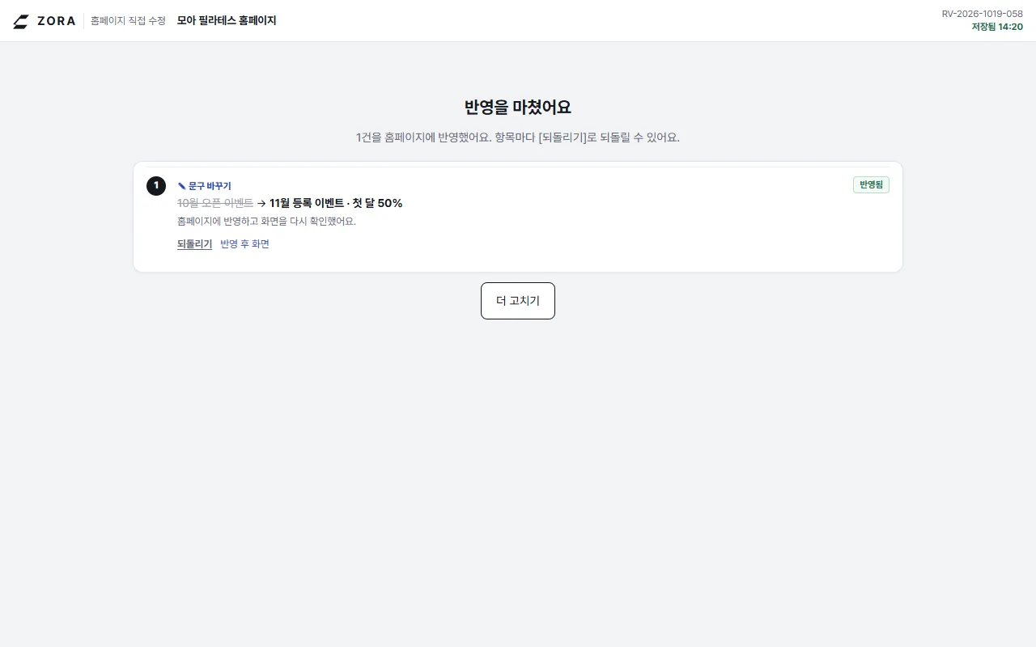Click the 반영됨 status badge
This screenshot has width=1036, height=647.
coord(871,184)
